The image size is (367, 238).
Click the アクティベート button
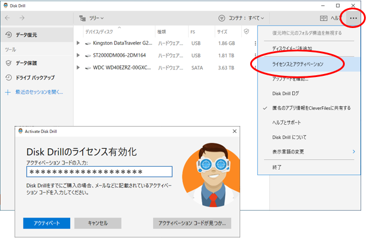(x=47, y=223)
